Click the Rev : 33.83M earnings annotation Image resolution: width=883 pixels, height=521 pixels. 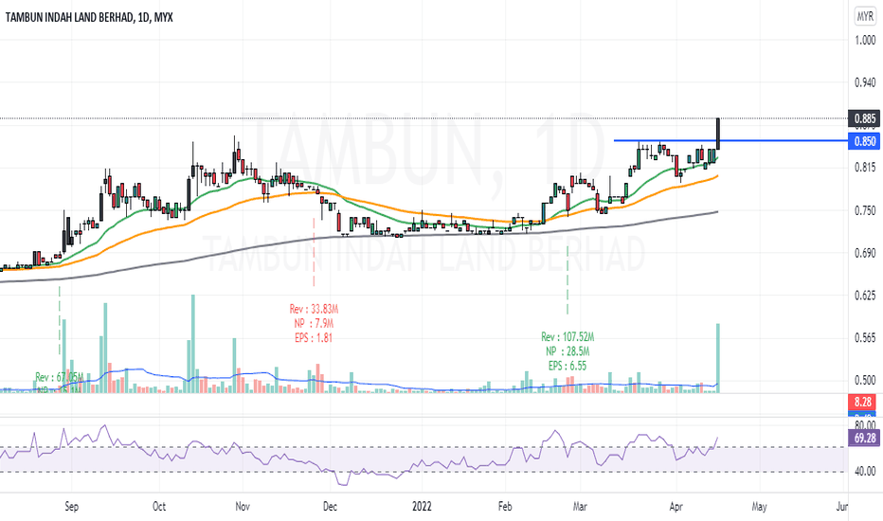pos(314,309)
